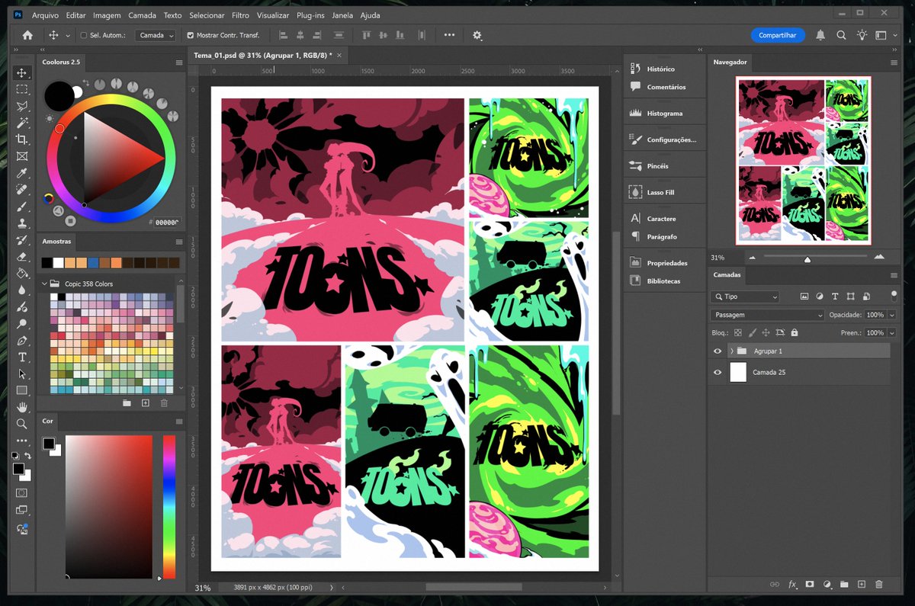Viewport: 915px width, 606px height.
Task: Select the Paint Bucket tool
Action: pyautogui.click(x=22, y=274)
